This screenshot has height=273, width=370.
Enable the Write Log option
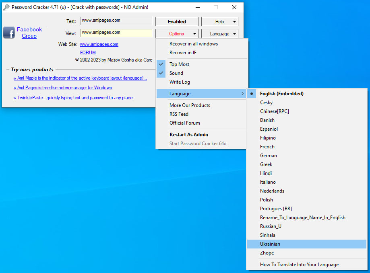[201, 82]
